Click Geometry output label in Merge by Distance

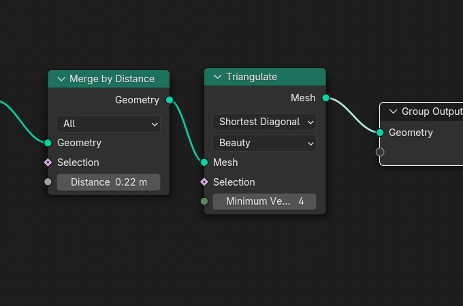(137, 100)
